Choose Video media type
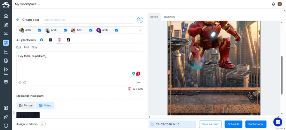286x130 pixels. [45, 105]
